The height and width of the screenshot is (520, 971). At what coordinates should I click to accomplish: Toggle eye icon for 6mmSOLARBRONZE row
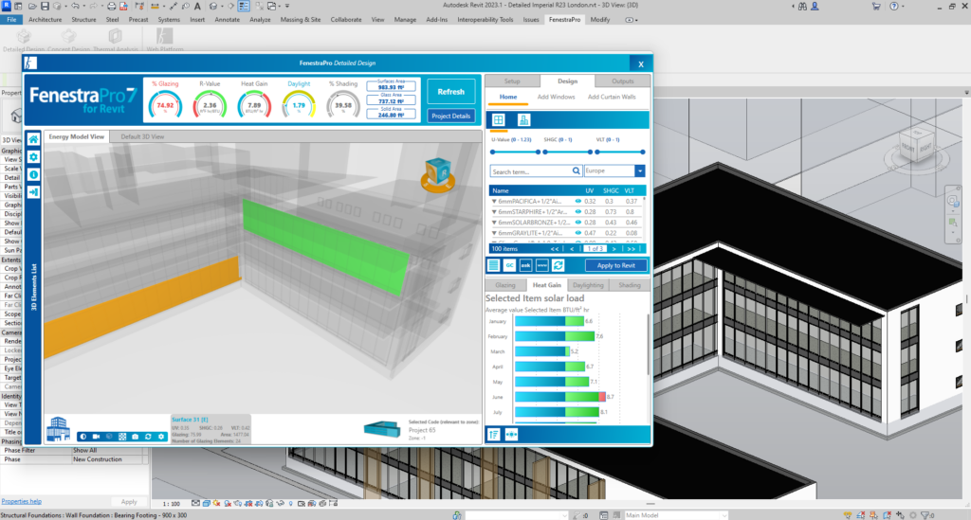[577, 222]
